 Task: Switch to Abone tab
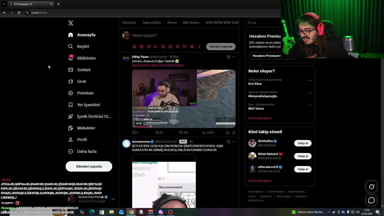pos(172,23)
